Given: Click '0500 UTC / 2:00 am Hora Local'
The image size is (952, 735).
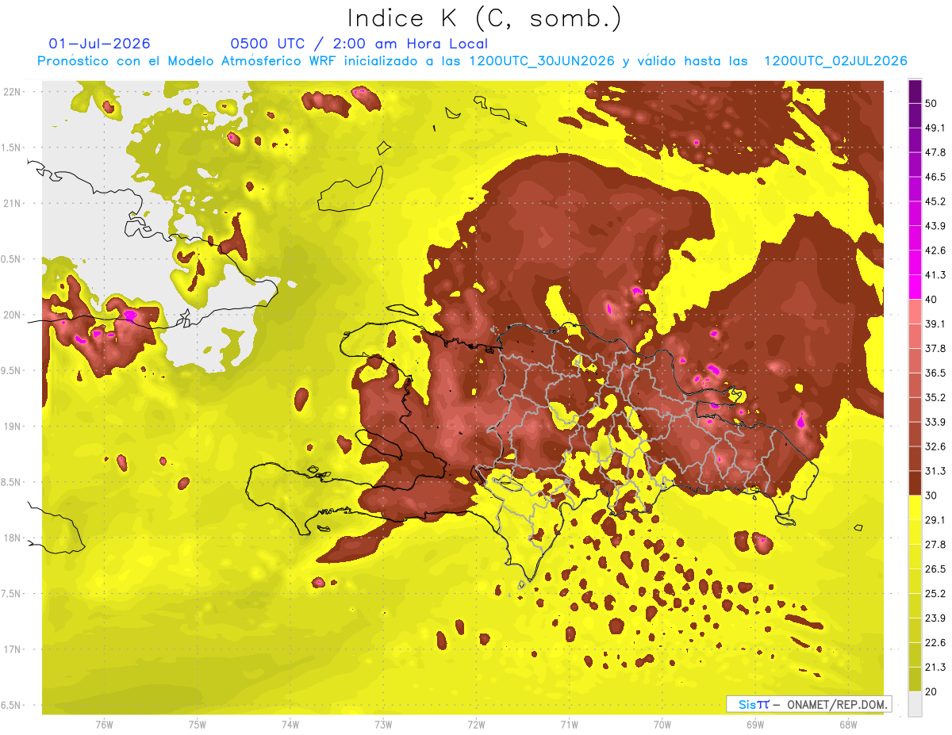Looking at the screenshot, I should (359, 44).
